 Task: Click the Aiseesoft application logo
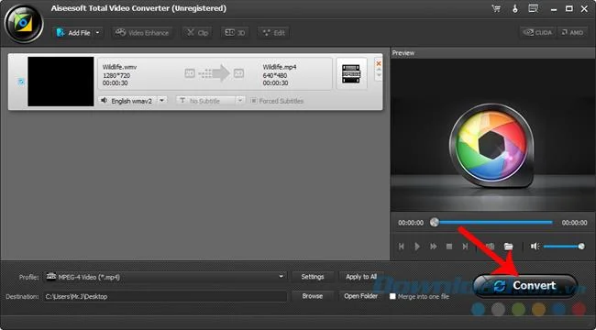[x=24, y=24]
